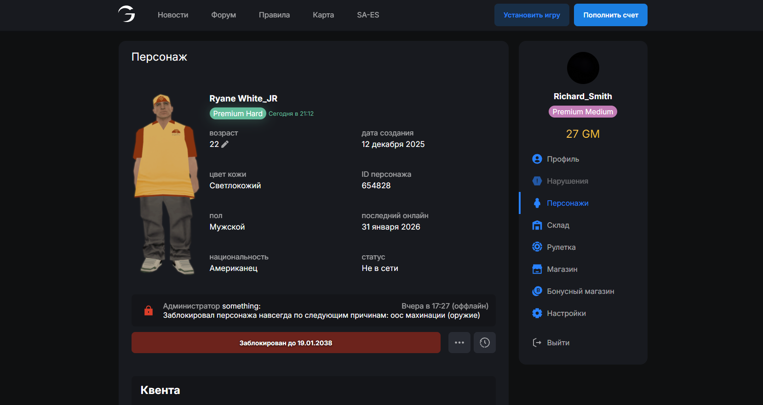Click the Установить игру button
Image resolution: width=763 pixels, height=405 pixels.
531,15
